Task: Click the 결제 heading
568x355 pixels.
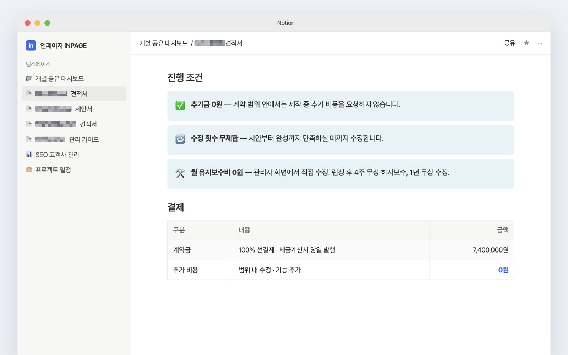Action: 176,207
